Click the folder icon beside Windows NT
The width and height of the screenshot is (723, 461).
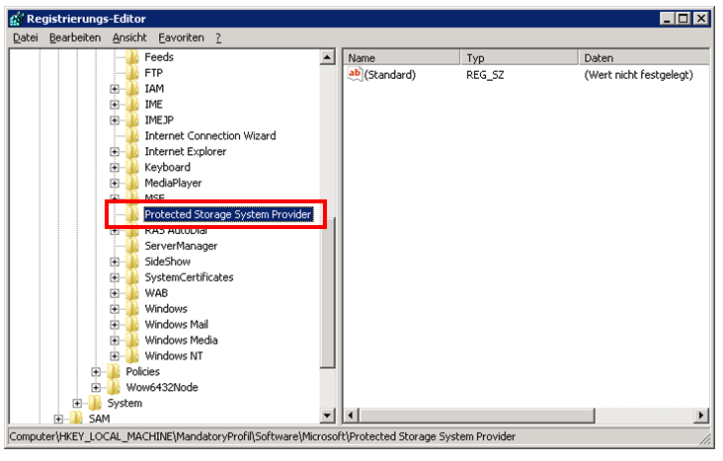coord(132,356)
